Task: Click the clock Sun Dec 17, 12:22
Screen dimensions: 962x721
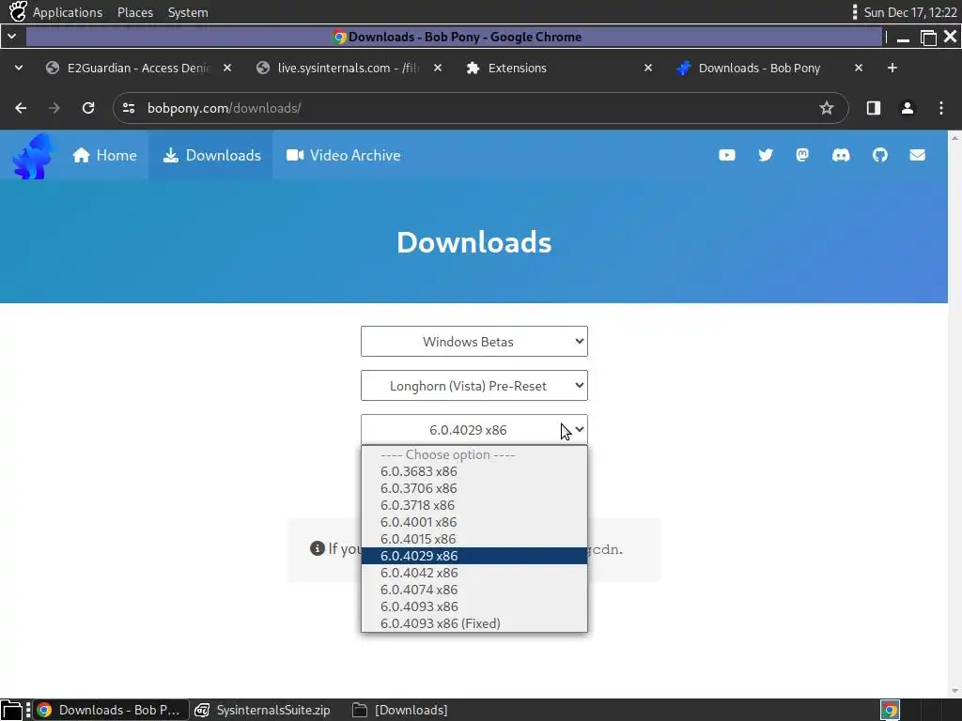Action: 909,12
